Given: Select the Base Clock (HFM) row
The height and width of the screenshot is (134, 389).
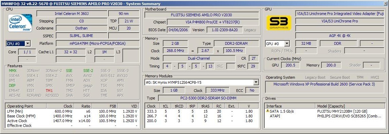Looking at the screenshot, I should [x=72, y=116].
